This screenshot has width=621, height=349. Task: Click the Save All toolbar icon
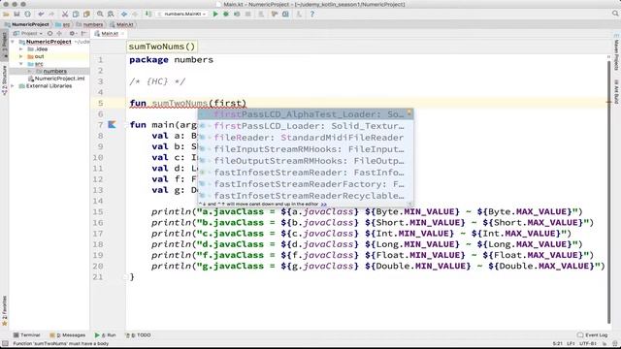(x=16, y=14)
